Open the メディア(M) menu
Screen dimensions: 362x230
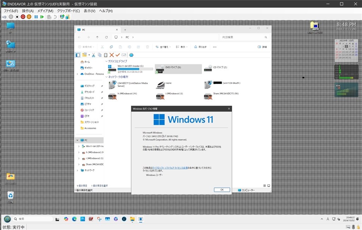pyautogui.click(x=45, y=11)
